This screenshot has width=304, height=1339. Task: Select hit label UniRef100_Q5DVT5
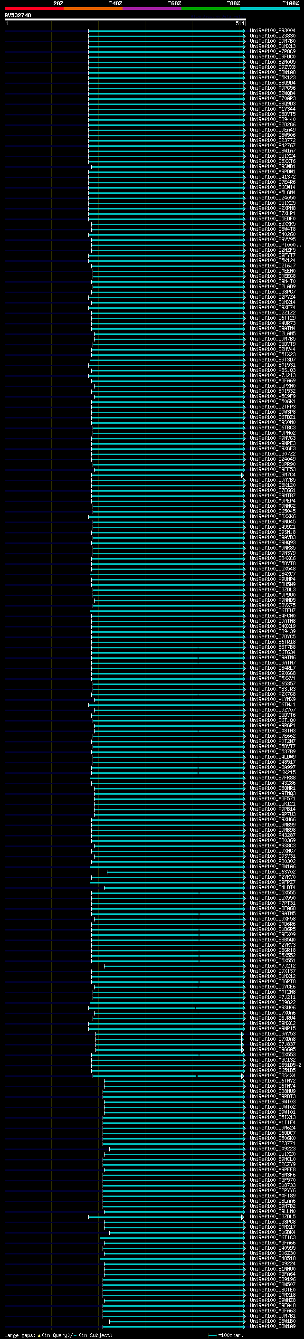[x=272, y=114]
